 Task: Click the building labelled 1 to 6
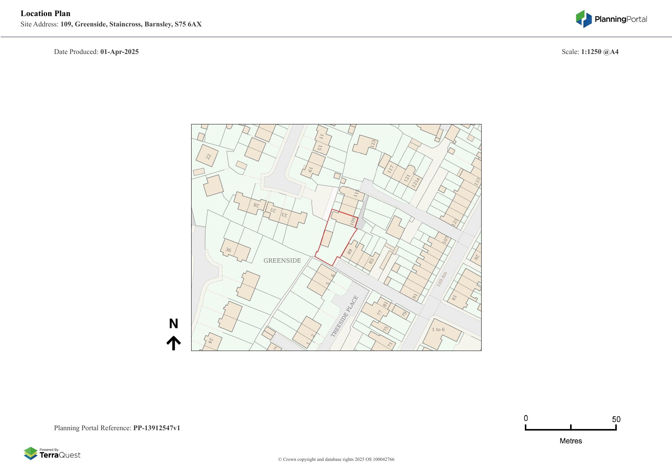click(438, 330)
